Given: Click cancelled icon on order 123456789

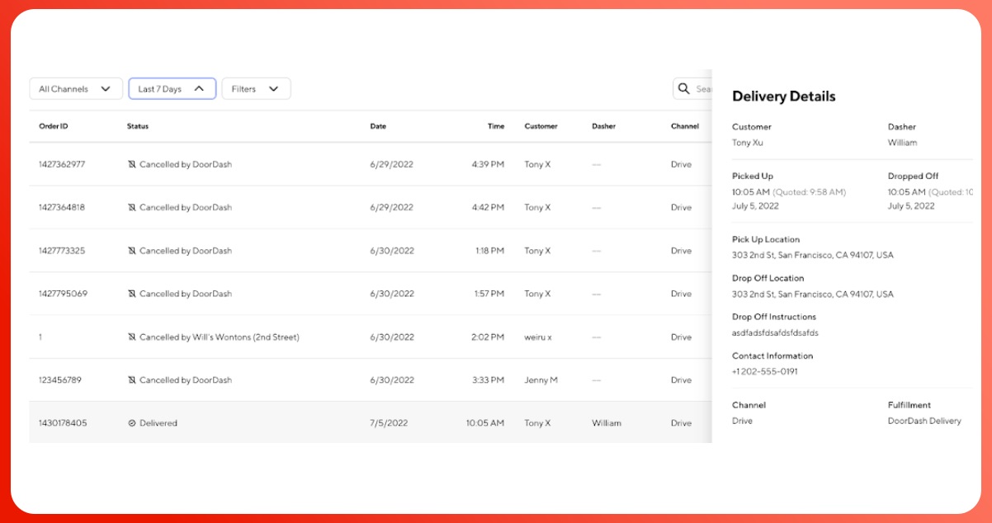Looking at the screenshot, I should (x=132, y=380).
